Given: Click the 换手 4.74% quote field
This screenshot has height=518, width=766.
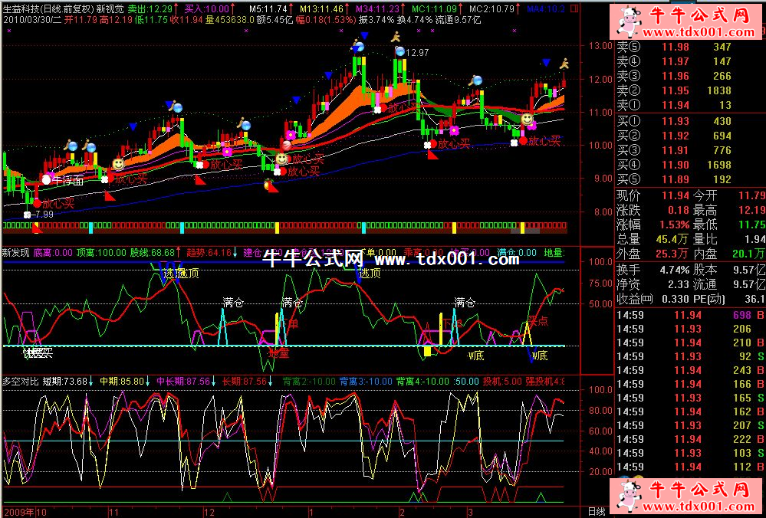Looking at the screenshot, I should point(653,270).
